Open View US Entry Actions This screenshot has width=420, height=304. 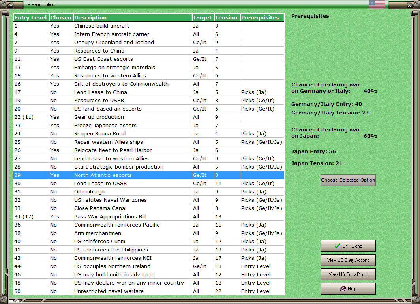point(348,260)
